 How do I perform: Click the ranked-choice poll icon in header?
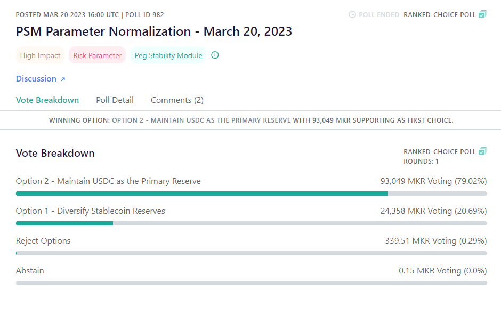point(482,14)
